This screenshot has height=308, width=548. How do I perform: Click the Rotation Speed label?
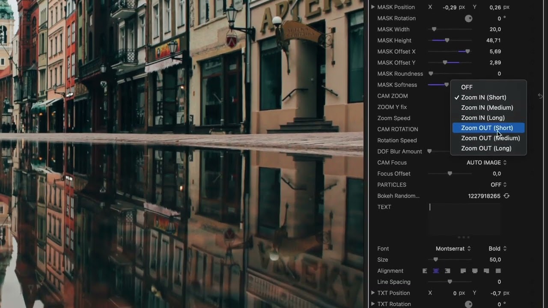(397, 140)
